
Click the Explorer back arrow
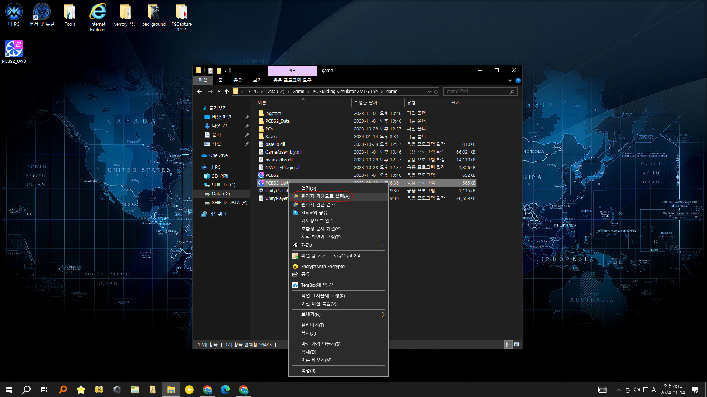pos(200,92)
